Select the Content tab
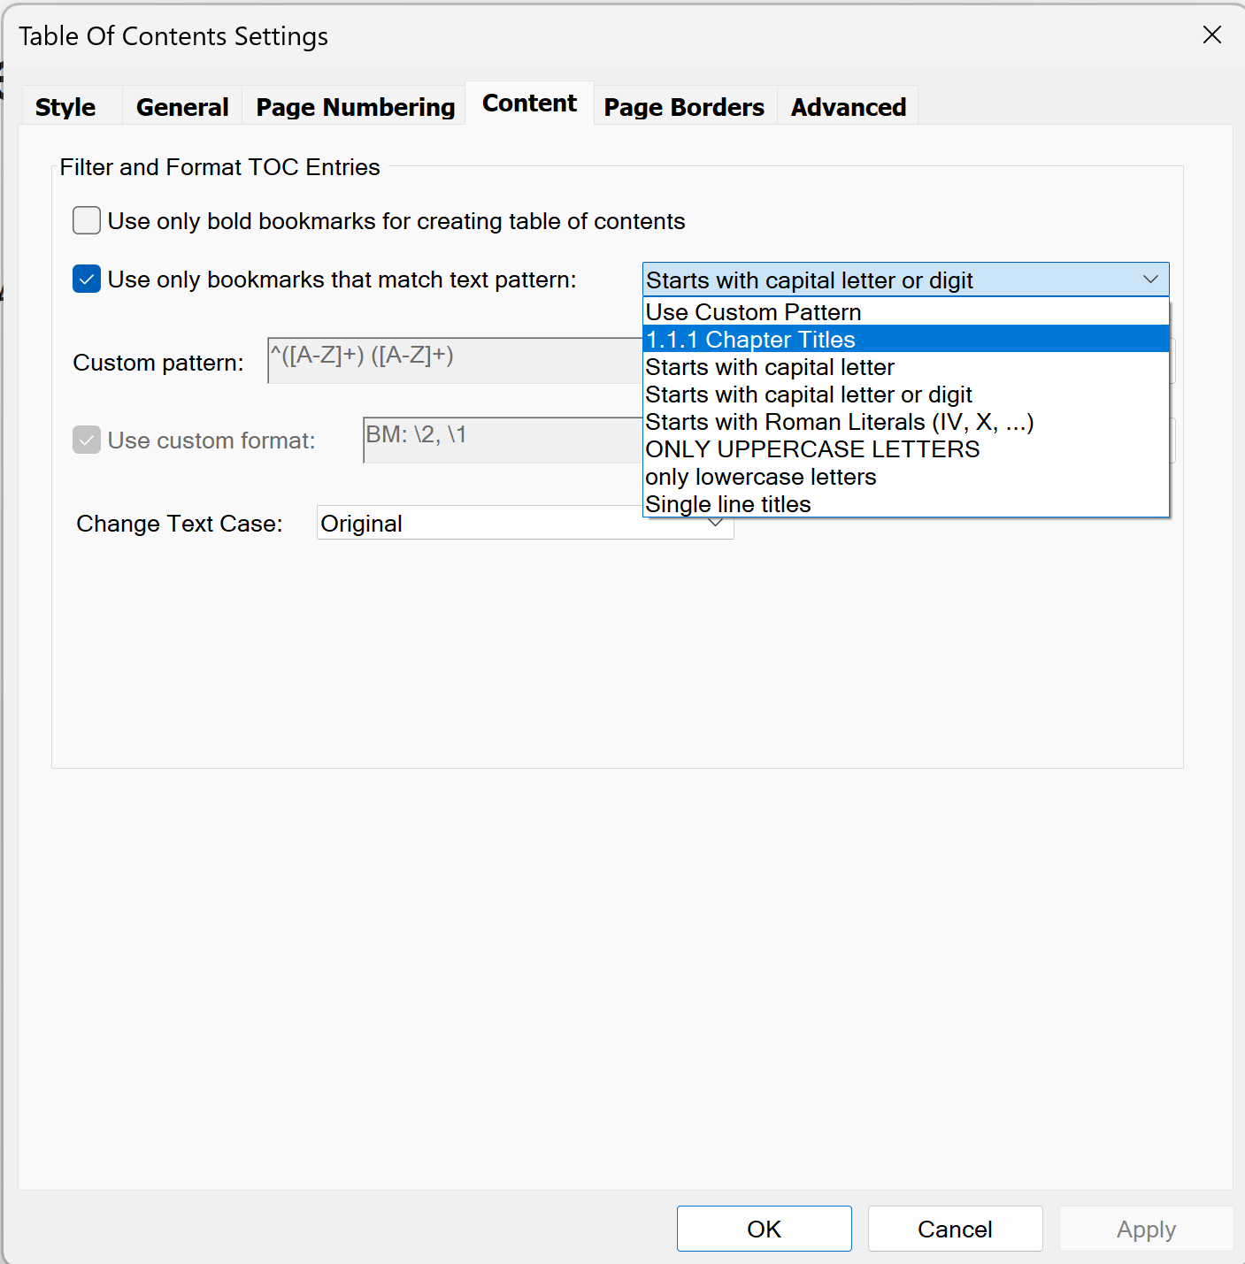 pos(529,103)
